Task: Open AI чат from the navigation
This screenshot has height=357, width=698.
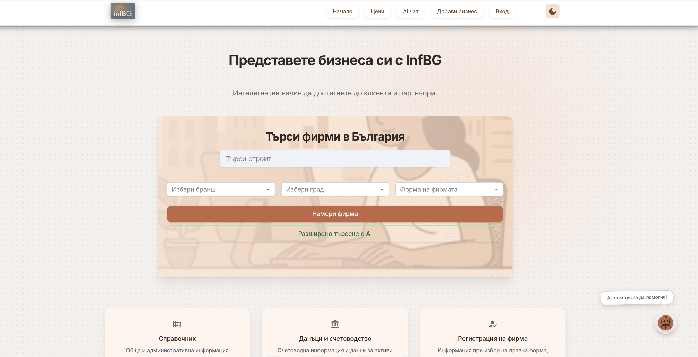Action: [411, 11]
